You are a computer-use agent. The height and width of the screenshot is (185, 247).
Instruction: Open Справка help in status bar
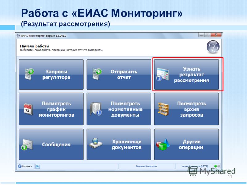pos(25,166)
